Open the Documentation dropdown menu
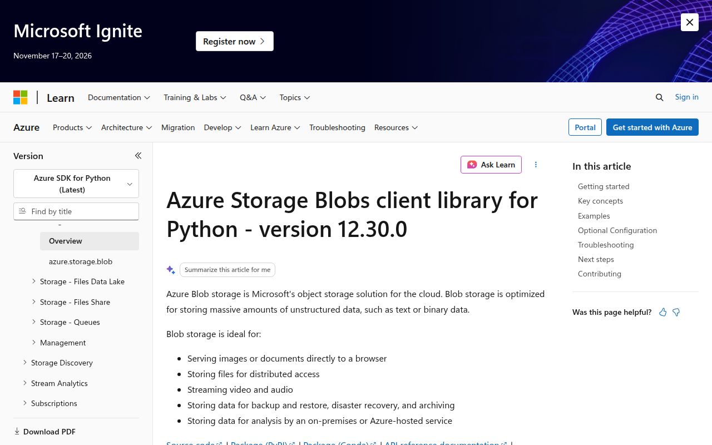The image size is (712, 445). [x=119, y=97]
